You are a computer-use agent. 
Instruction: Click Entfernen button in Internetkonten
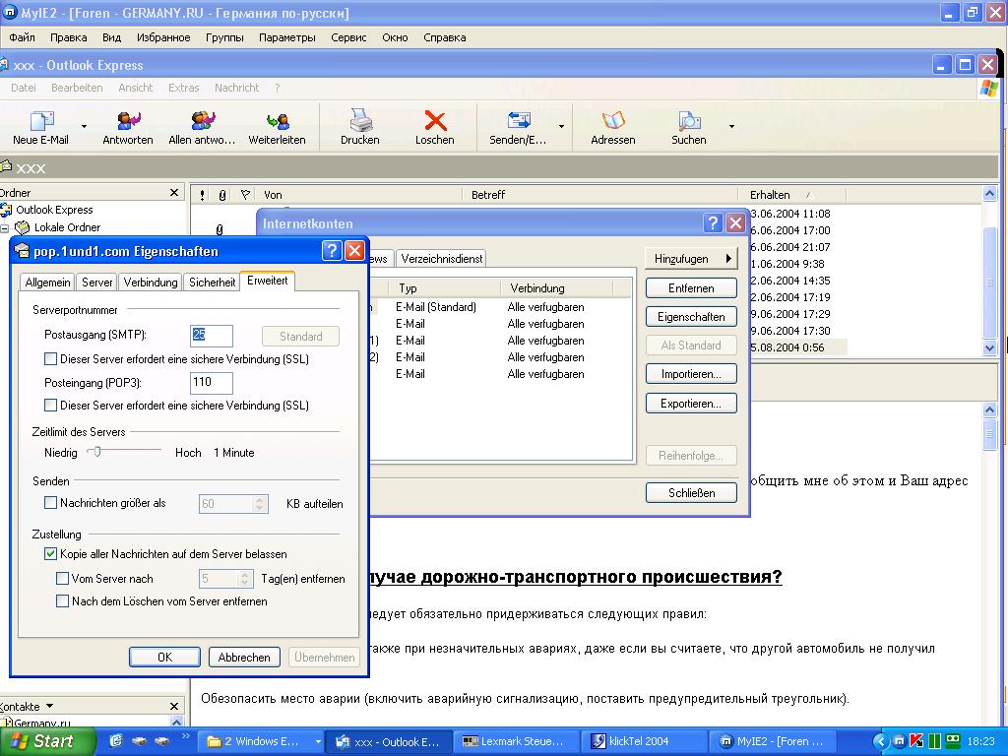pyautogui.click(x=691, y=288)
